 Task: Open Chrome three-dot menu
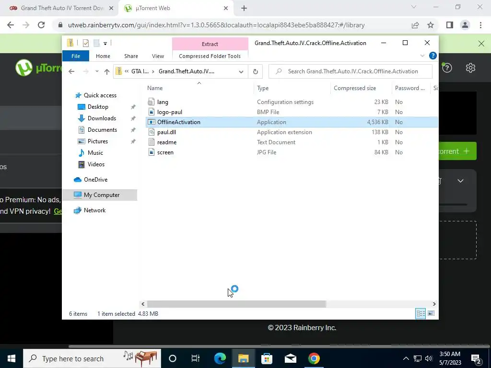[480, 25]
